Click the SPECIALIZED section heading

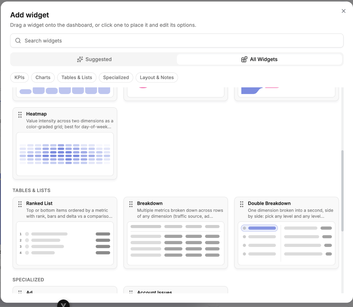tap(28, 280)
